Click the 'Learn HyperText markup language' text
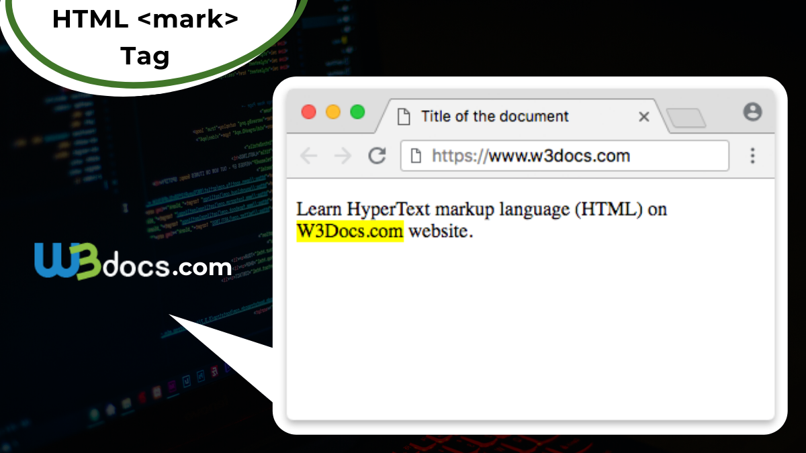Image resolution: width=806 pixels, height=453 pixels. (x=432, y=209)
